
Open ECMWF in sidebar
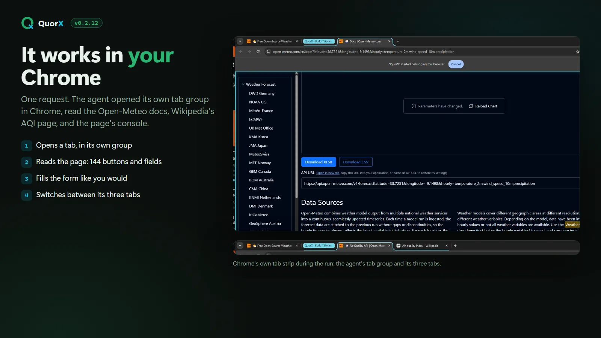coord(255,119)
